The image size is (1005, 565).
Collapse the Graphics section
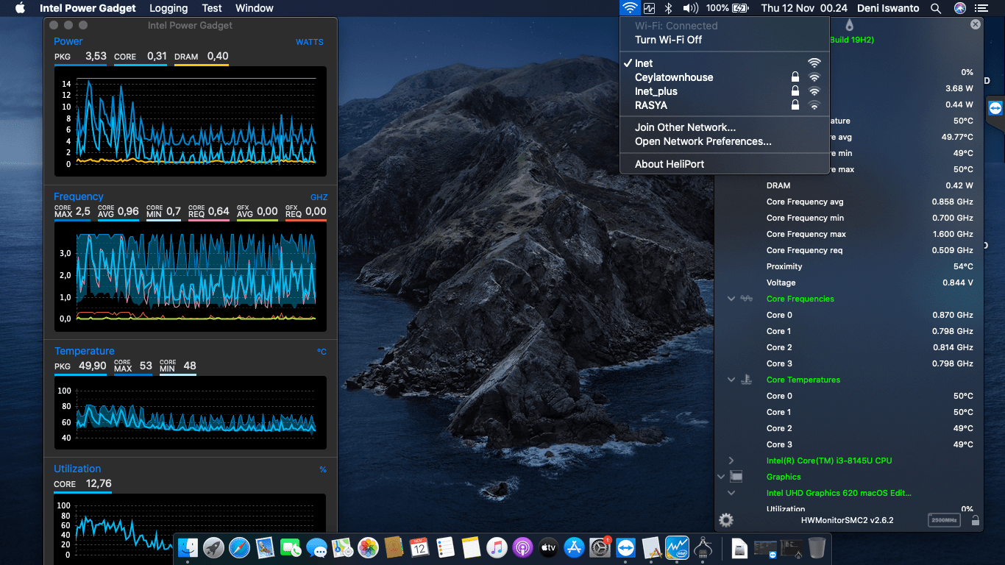721,477
